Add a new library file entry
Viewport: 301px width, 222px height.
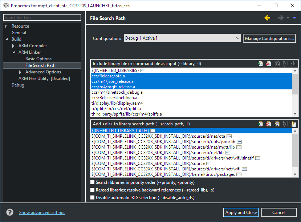pyautogui.click(x=260, y=63)
